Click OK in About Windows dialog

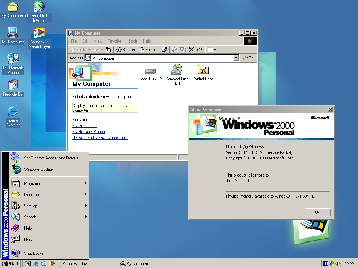click(x=317, y=212)
